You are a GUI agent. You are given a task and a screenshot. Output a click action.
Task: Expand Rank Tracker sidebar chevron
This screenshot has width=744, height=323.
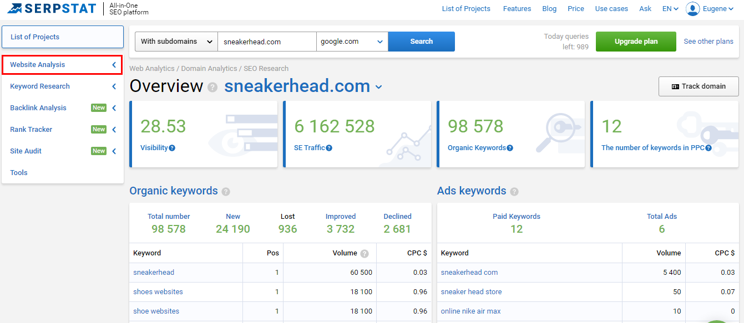pyautogui.click(x=114, y=130)
